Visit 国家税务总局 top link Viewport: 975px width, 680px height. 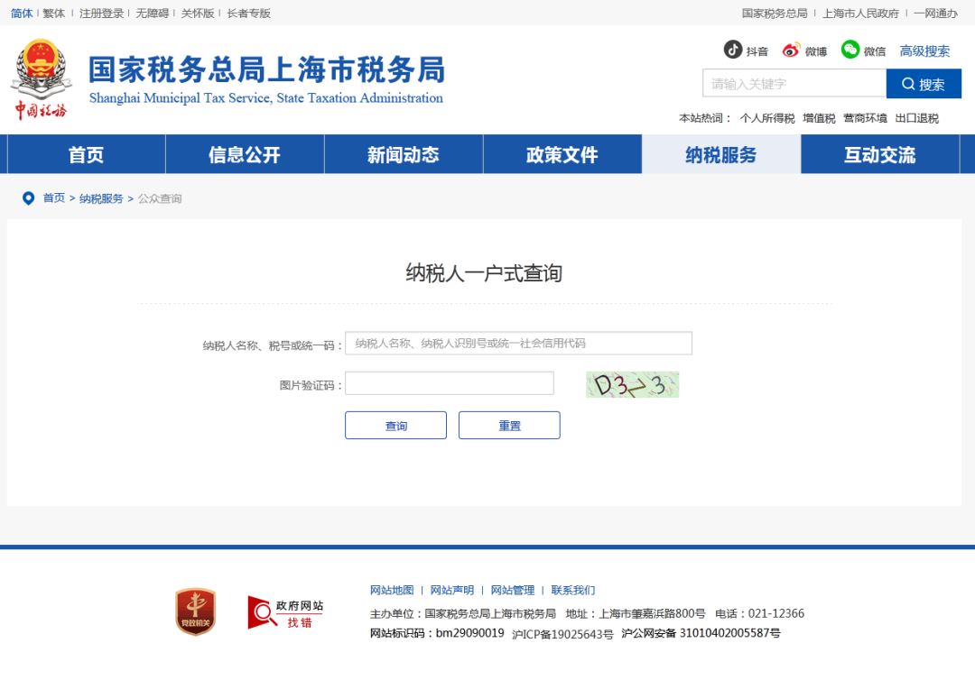click(x=775, y=13)
